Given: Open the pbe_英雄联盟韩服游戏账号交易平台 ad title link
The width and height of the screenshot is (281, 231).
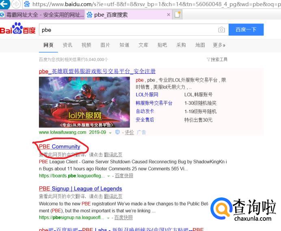Looking at the screenshot, I should [97, 71].
